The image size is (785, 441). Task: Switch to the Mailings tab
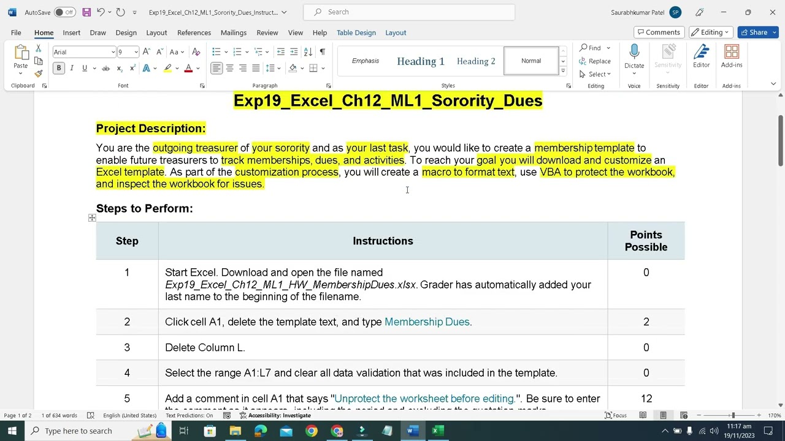(x=234, y=32)
